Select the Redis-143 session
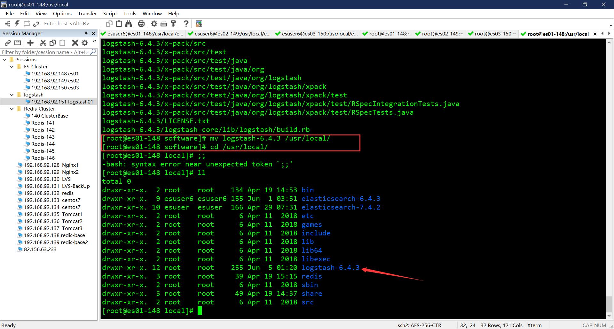The image size is (614, 329). (43, 137)
